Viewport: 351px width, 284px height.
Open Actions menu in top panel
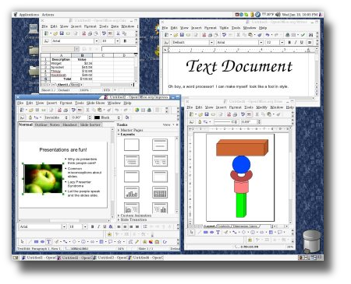[x=48, y=15]
